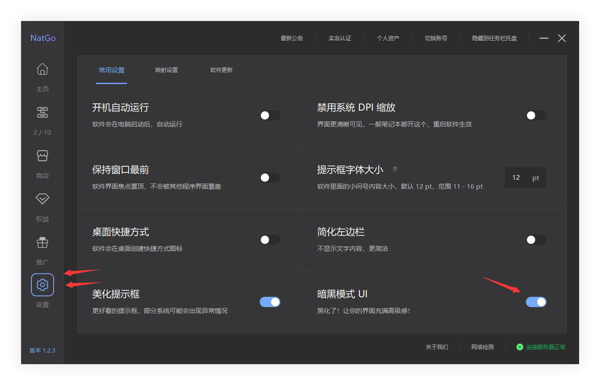Click the 提示框字体大小 heading
Screen dimensions: 601x386
350,170
